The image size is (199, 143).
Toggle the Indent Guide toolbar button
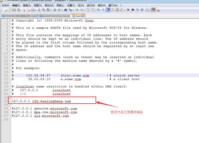click(x=108, y=10)
